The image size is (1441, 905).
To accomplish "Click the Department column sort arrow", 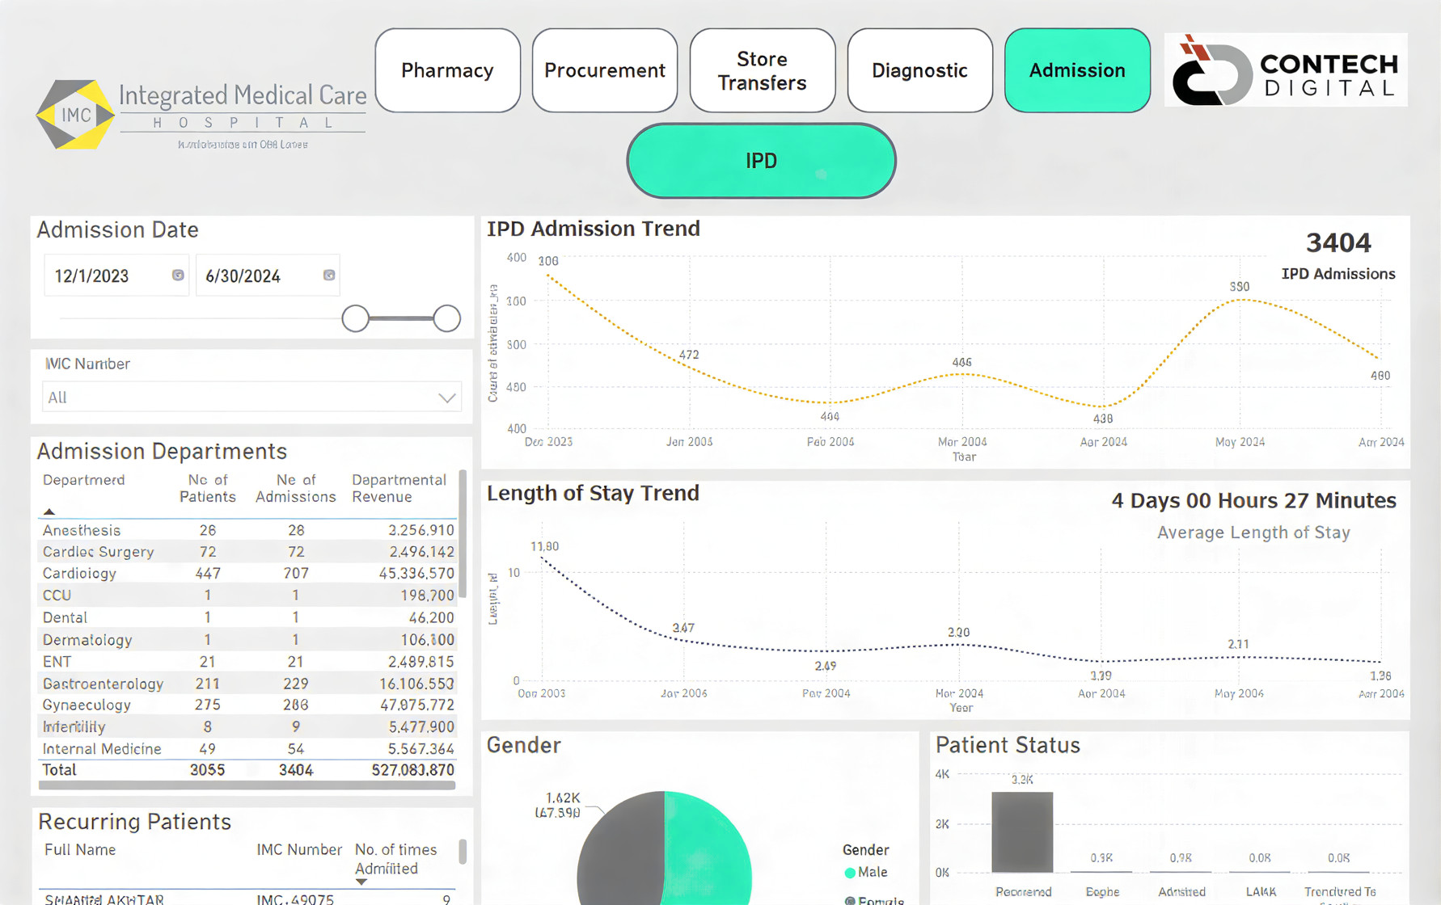I will 49,511.
